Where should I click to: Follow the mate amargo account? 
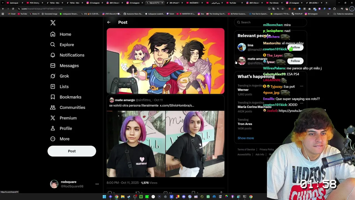coord(295,61)
